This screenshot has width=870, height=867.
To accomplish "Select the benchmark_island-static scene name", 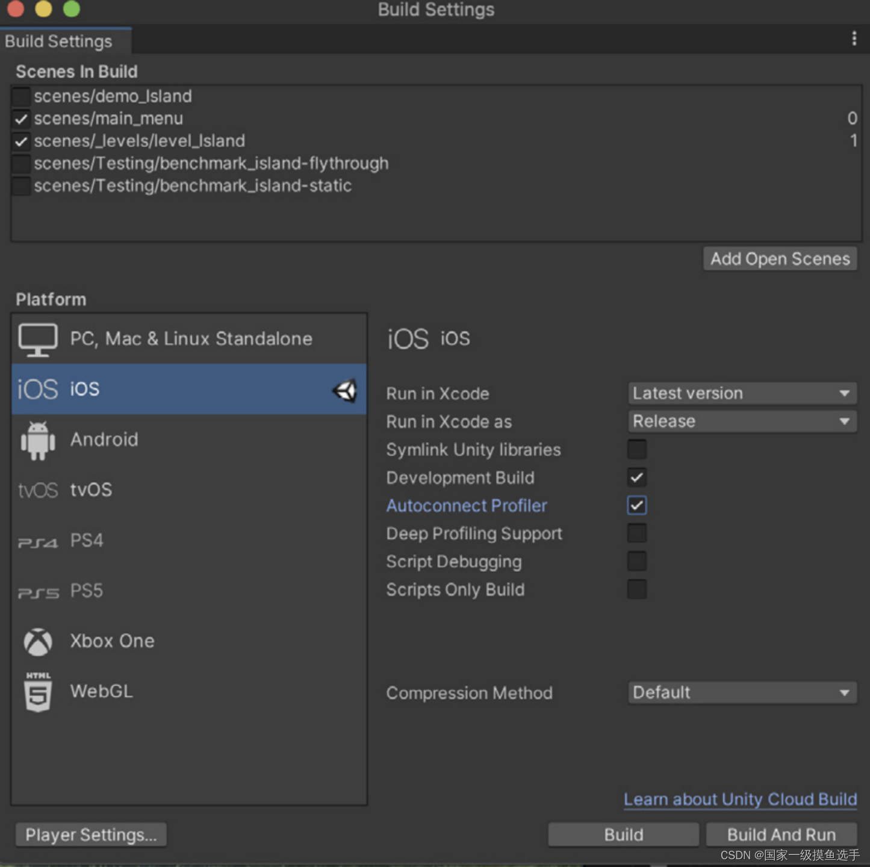I will [x=193, y=186].
